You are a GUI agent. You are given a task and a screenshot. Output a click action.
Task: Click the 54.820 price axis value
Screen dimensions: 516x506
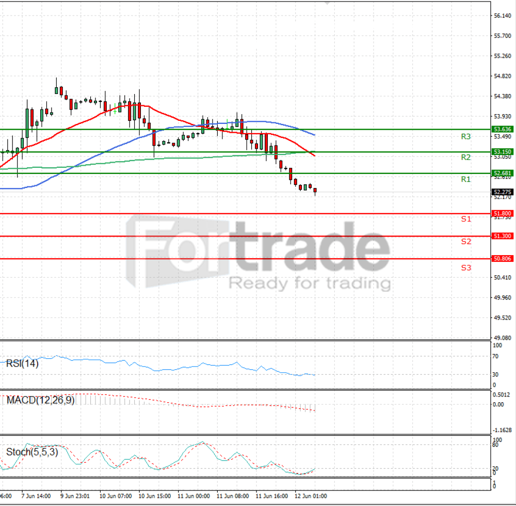pos(503,76)
